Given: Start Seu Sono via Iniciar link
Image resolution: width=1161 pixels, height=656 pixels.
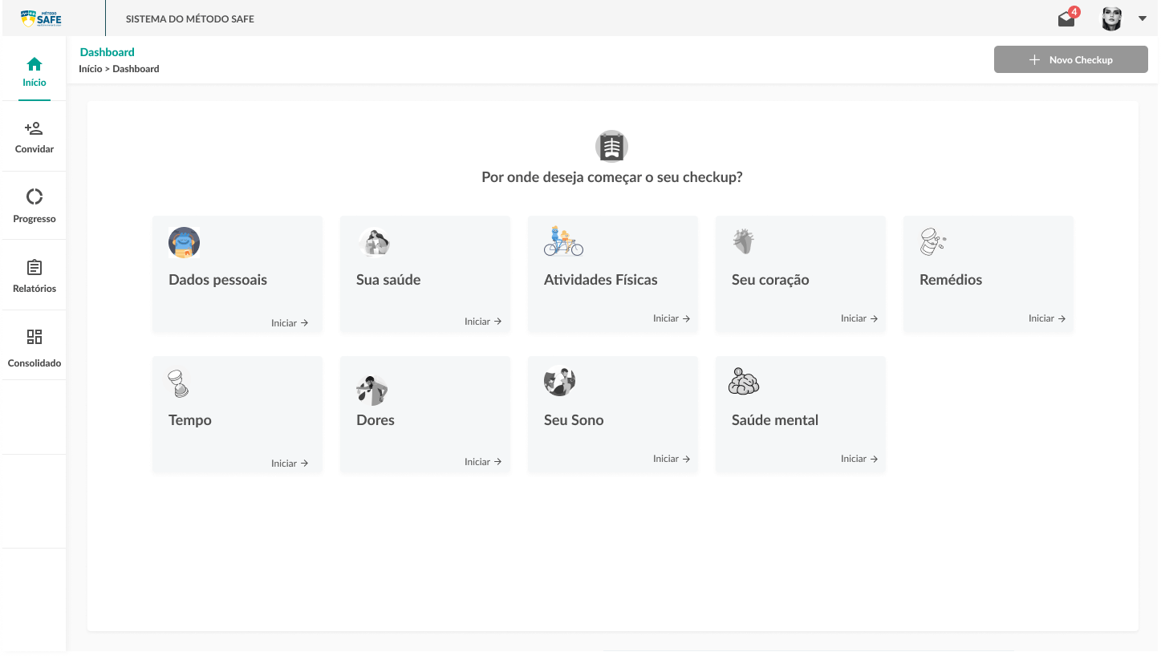Looking at the screenshot, I should pos(672,459).
